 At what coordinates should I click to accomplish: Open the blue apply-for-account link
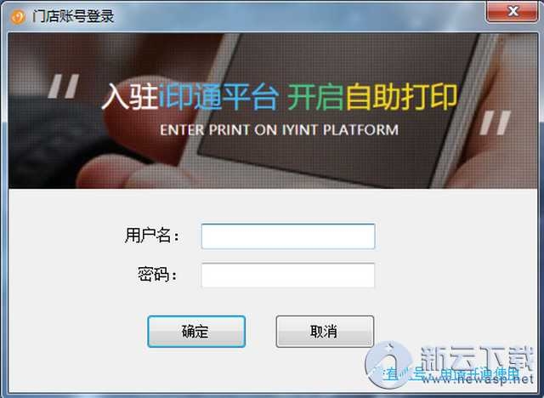point(451,374)
